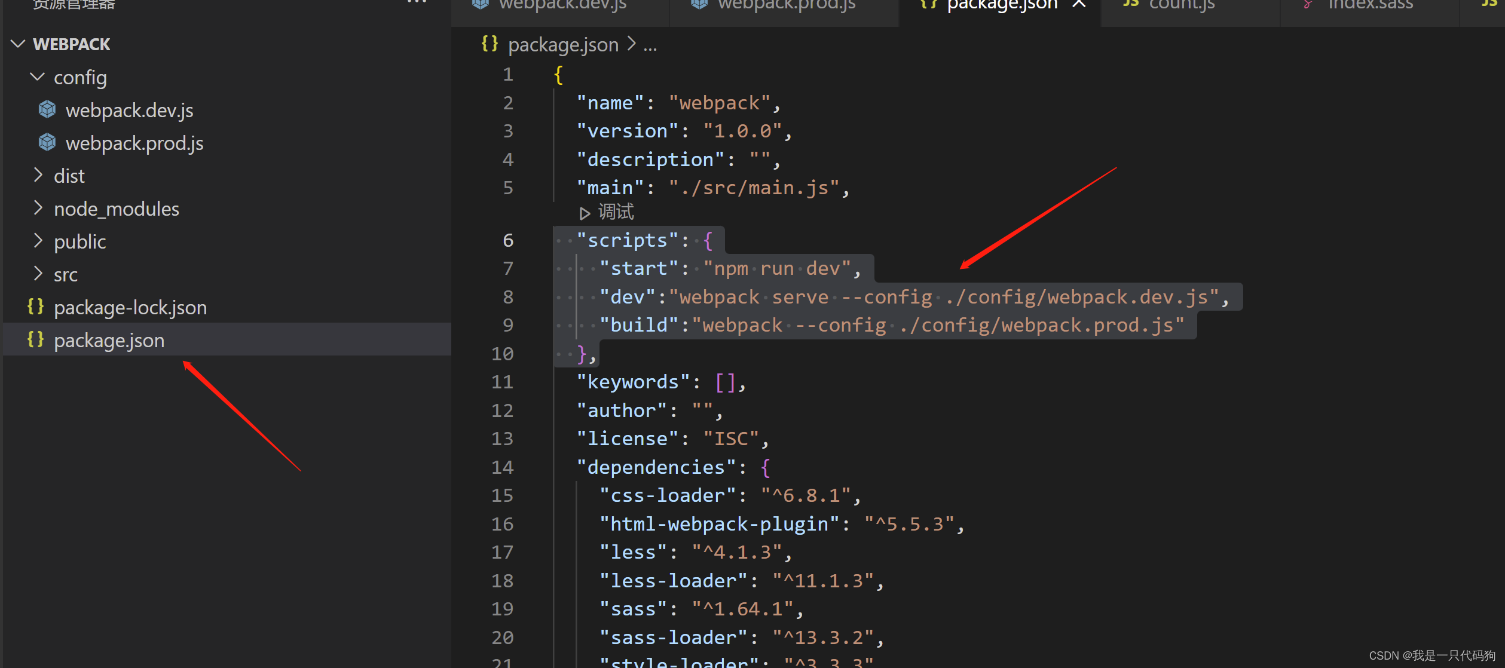Close the package.json editor tab
This screenshot has height=668, width=1505.
pyautogui.click(x=1079, y=4)
